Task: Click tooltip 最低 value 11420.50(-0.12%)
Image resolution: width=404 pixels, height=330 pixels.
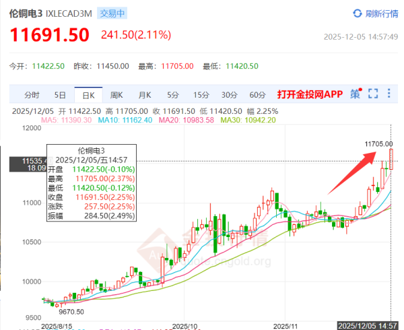Action: tap(104, 188)
